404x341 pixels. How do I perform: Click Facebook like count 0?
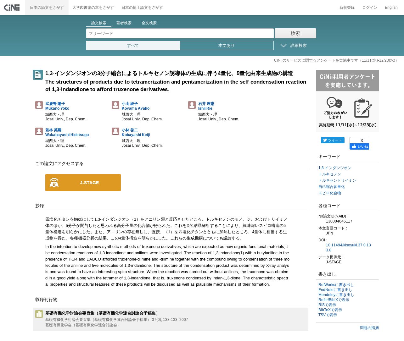click(x=362, y=140)
